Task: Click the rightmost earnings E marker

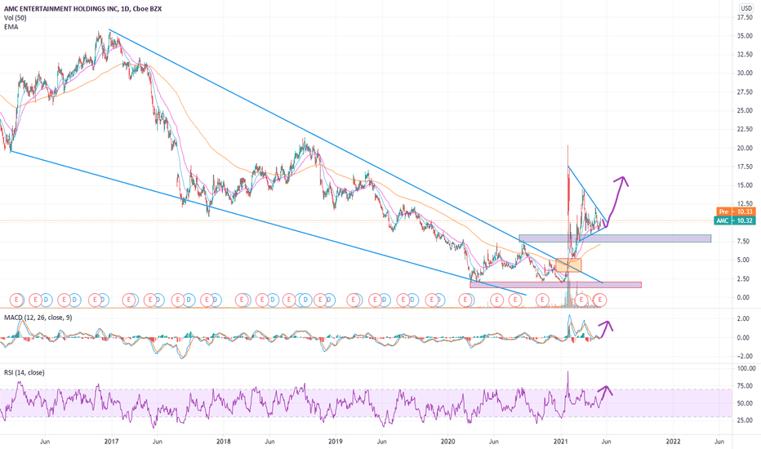Action: point(600,300)
